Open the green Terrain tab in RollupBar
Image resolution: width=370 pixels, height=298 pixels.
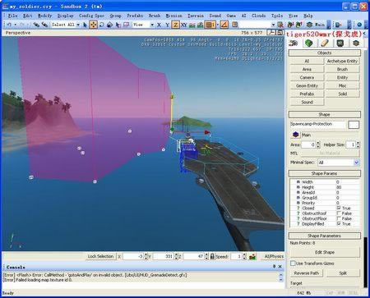(309, 43)
